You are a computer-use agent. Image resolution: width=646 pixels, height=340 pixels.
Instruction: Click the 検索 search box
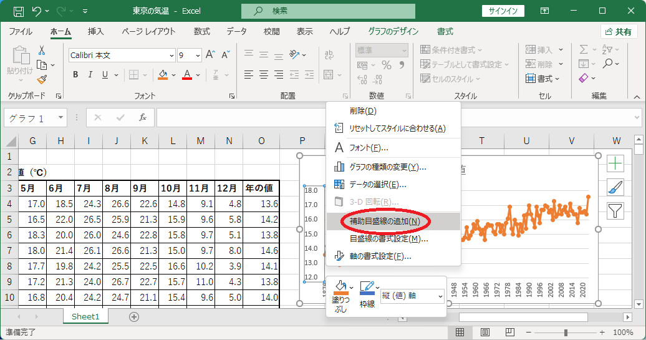[x=328, y=11]
